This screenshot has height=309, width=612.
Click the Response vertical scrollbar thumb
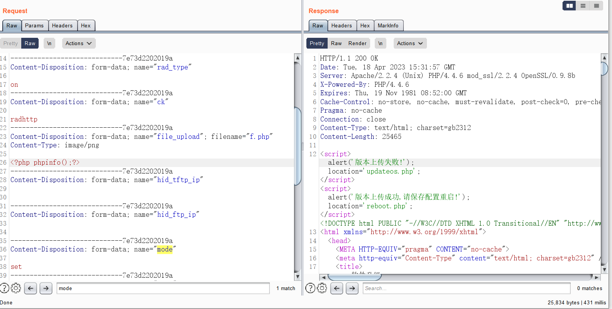(605, 68)
